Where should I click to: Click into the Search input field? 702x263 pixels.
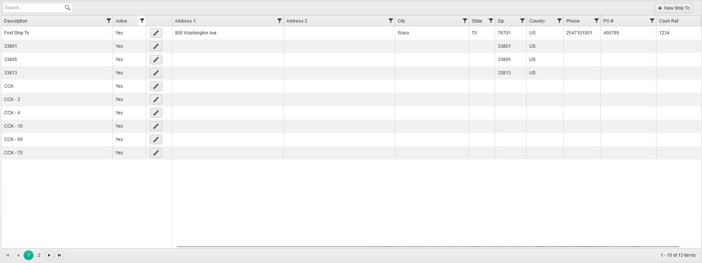[x=33, y=8]
